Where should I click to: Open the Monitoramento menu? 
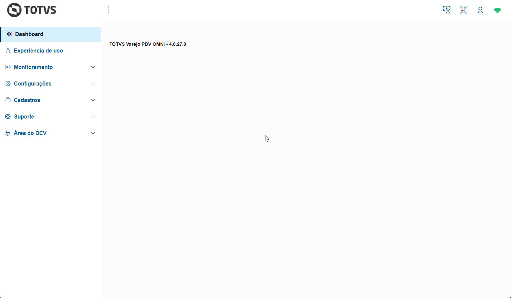click(51, 67)
